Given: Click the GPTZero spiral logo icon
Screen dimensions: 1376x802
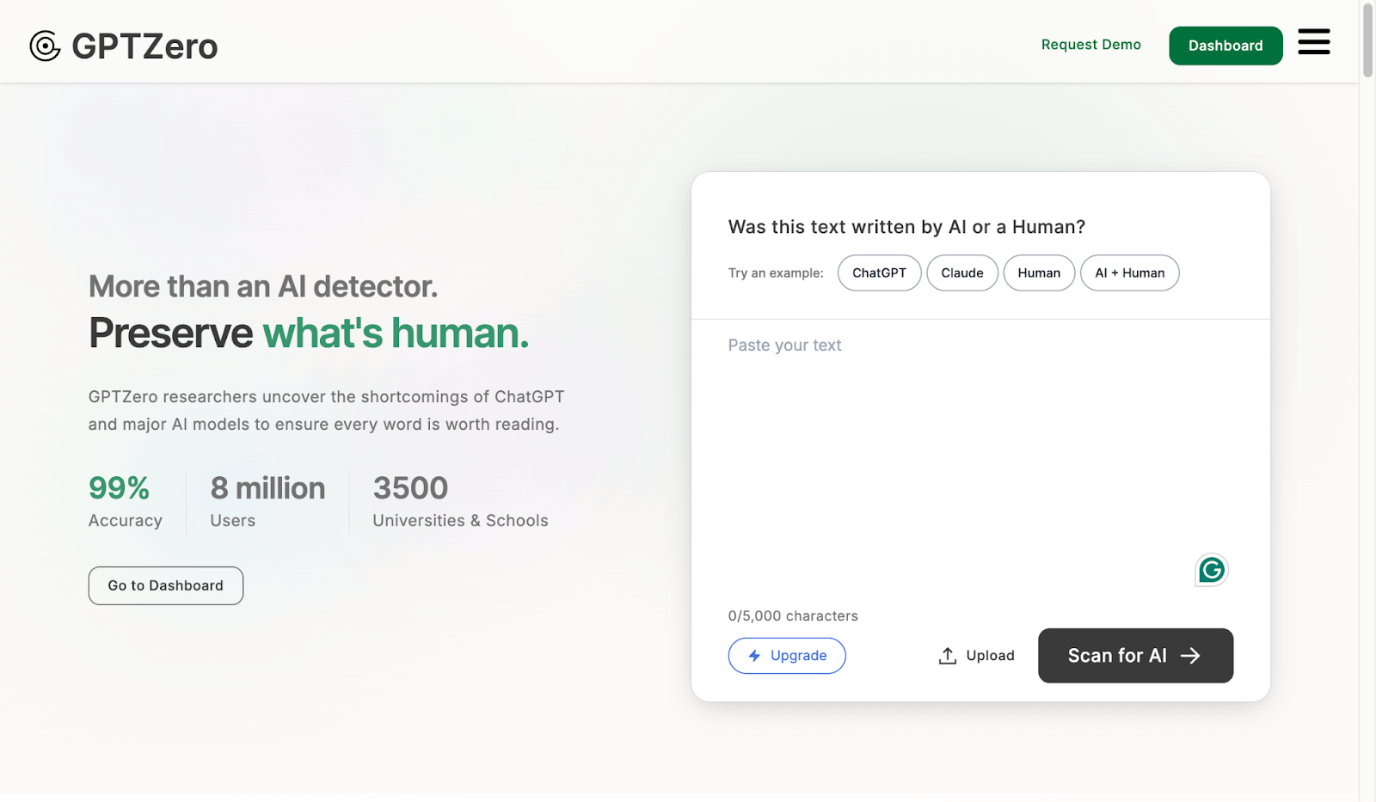Looking at the screenshot, I should tap(45, 46).
